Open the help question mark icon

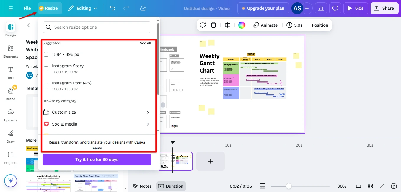point(394,186)
